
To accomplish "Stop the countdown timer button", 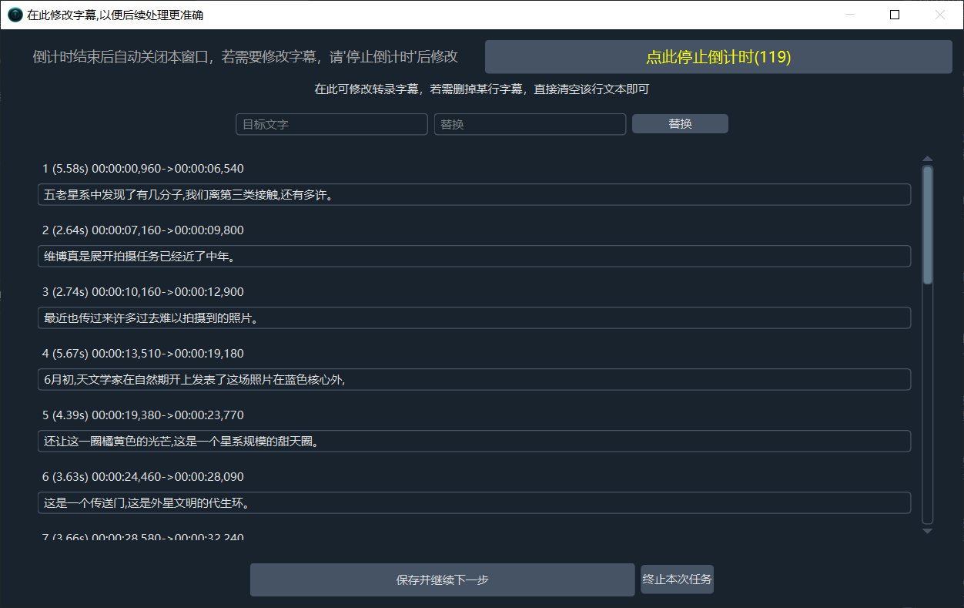I will [x=718, y=57].
